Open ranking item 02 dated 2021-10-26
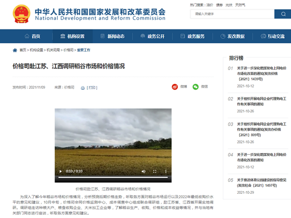The image size is (291, 218). (261, 101)
